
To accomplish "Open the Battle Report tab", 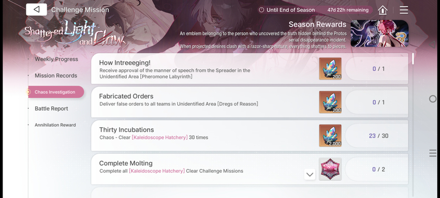I will pyautogui.click(x=51, y=109).
